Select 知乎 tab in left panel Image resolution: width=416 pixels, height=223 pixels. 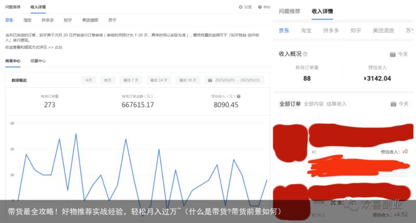click(68, 20)
